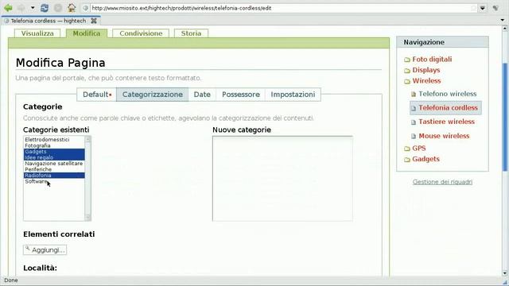Click the page scrollbar down arrow
This screenshot has height=286, width=509.
pos(505,273)
